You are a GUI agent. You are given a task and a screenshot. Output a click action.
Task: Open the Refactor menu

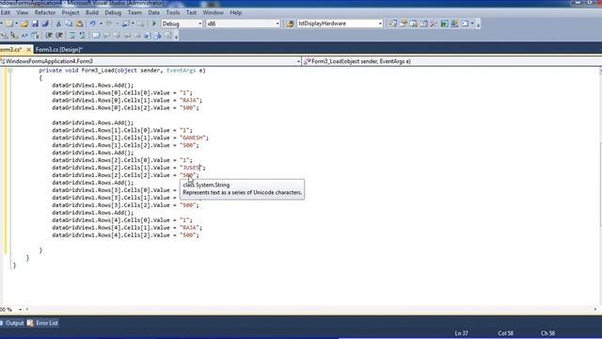pos(45,12)
